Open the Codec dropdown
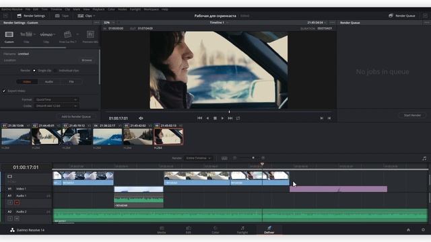The image size is (431, 242). [x=57, y=106]
